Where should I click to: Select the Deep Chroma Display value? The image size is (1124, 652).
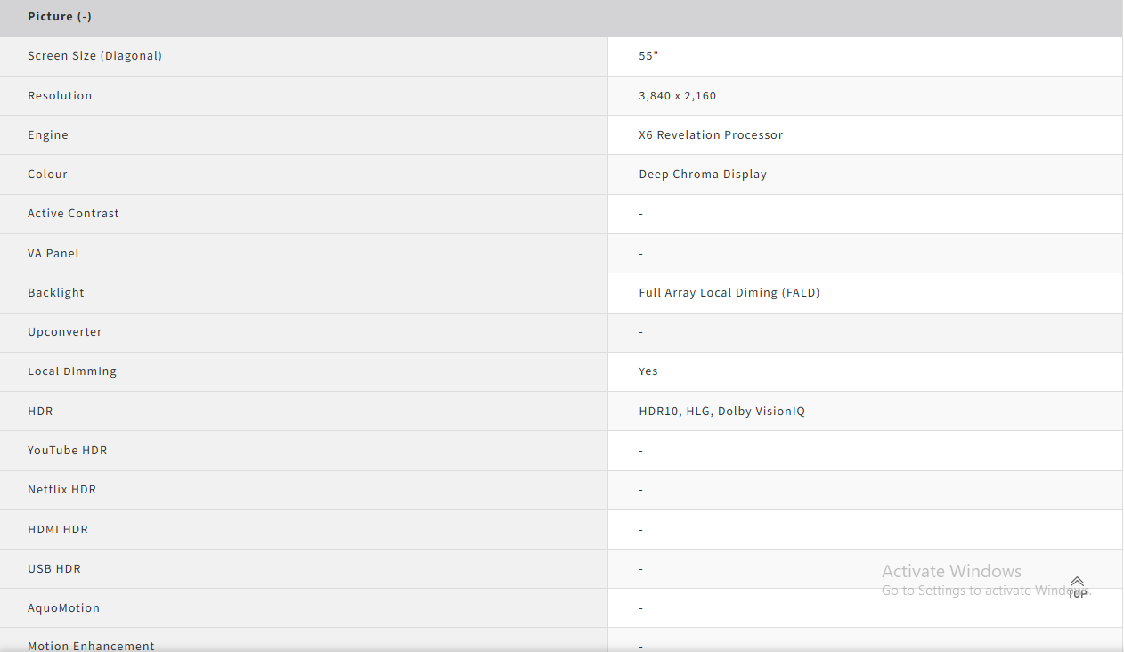point(703,175)
